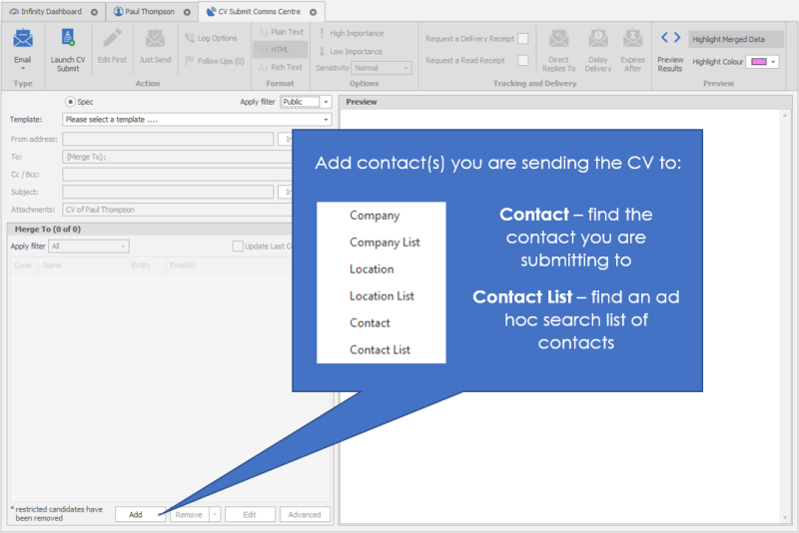Click the Advanced button
Image resolution: width=799 pixels, height=533 pixels.
(x=305, y=515)
